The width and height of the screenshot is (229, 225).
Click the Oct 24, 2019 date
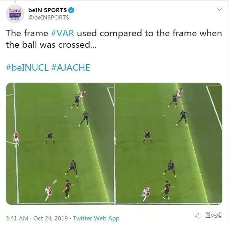pos(50,219)
